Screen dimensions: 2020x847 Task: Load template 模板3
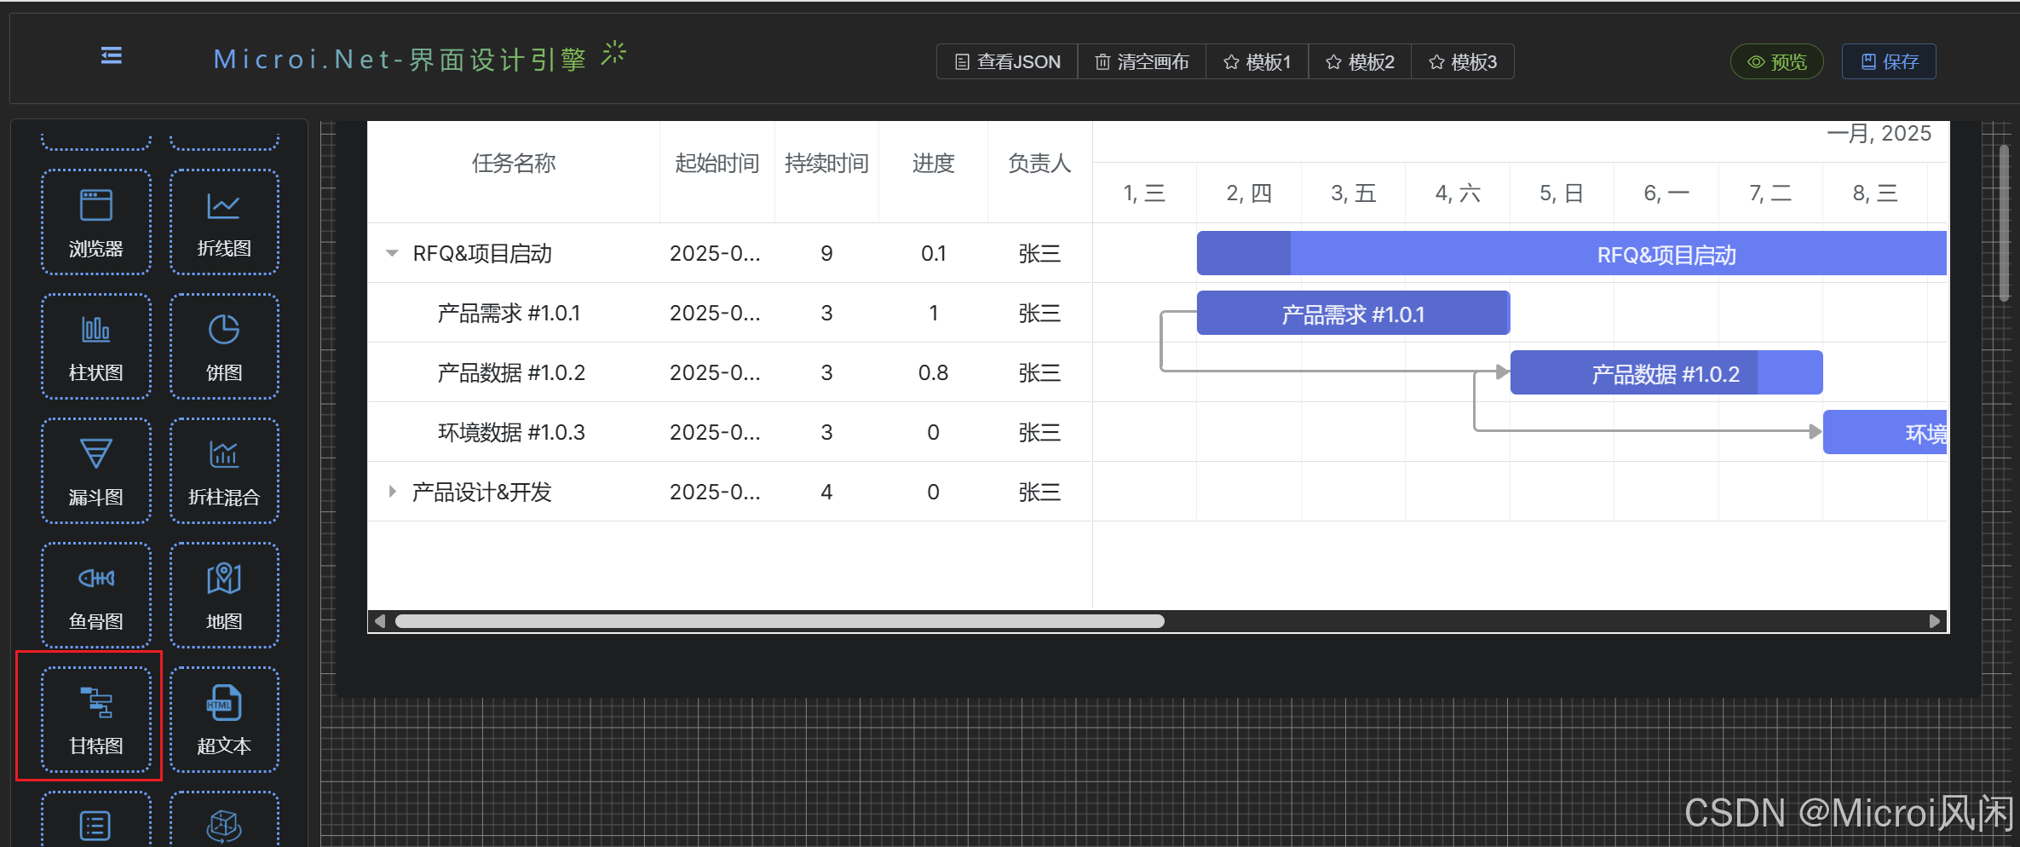(x=1463, y=61)
